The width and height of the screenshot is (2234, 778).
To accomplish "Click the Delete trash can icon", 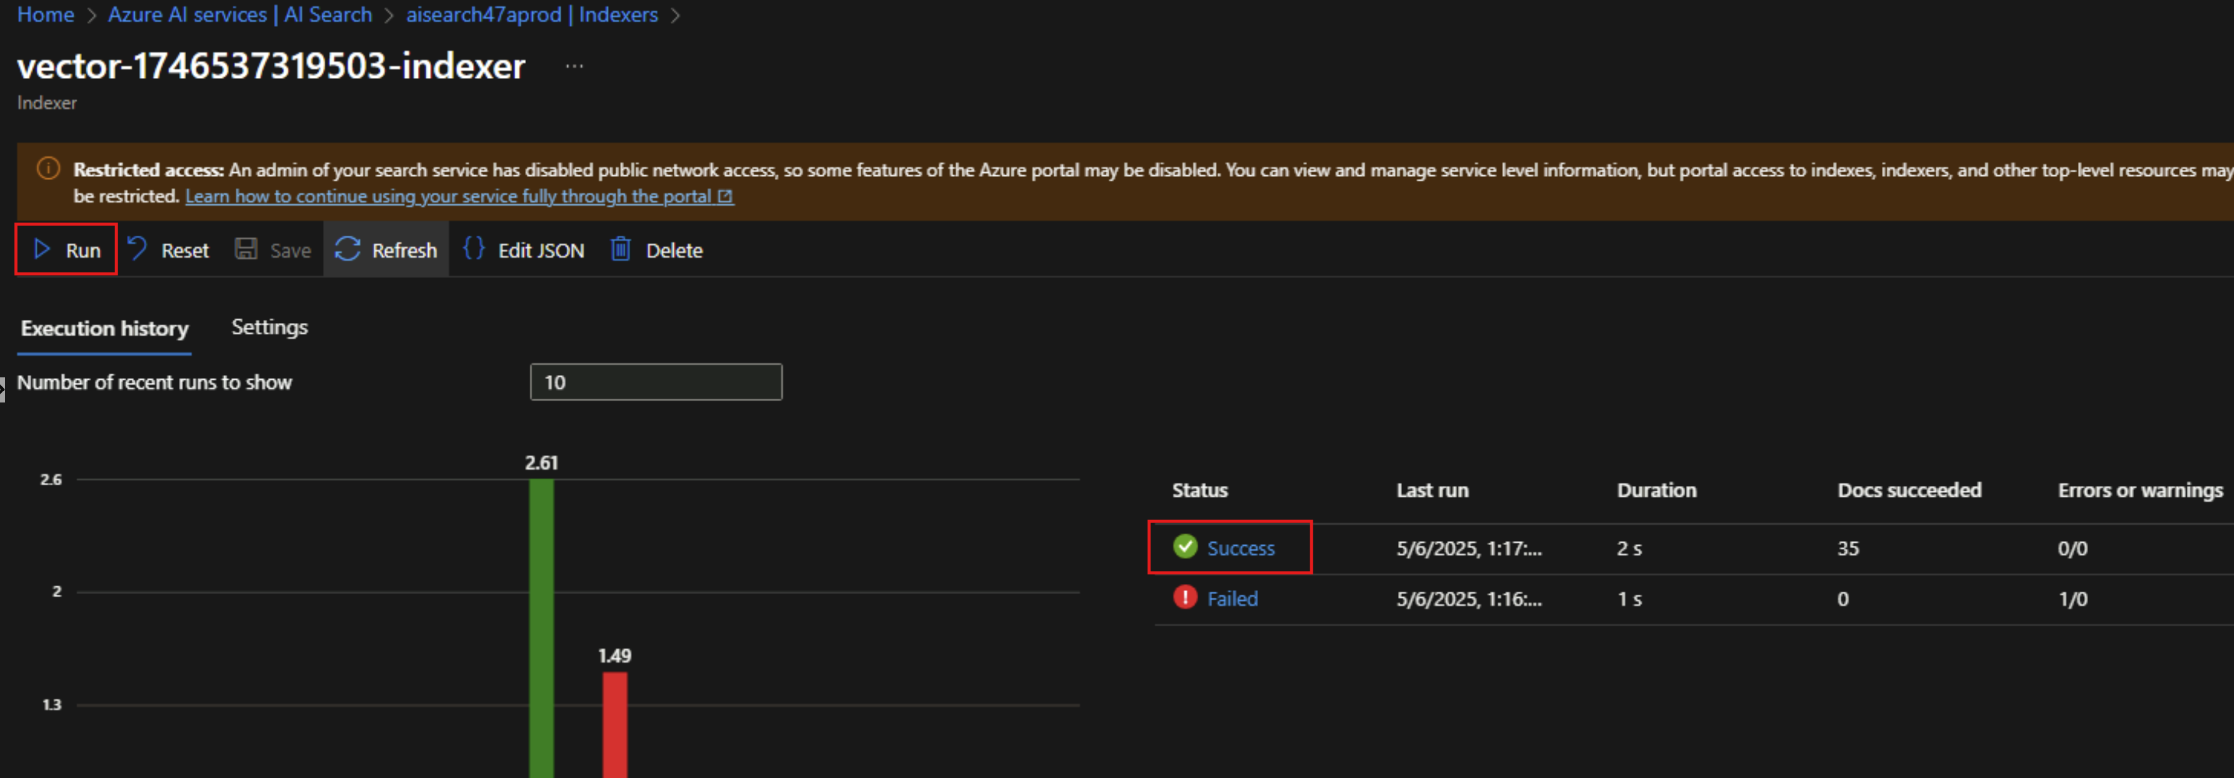I will pyautogui.click(x=621, y=249).
